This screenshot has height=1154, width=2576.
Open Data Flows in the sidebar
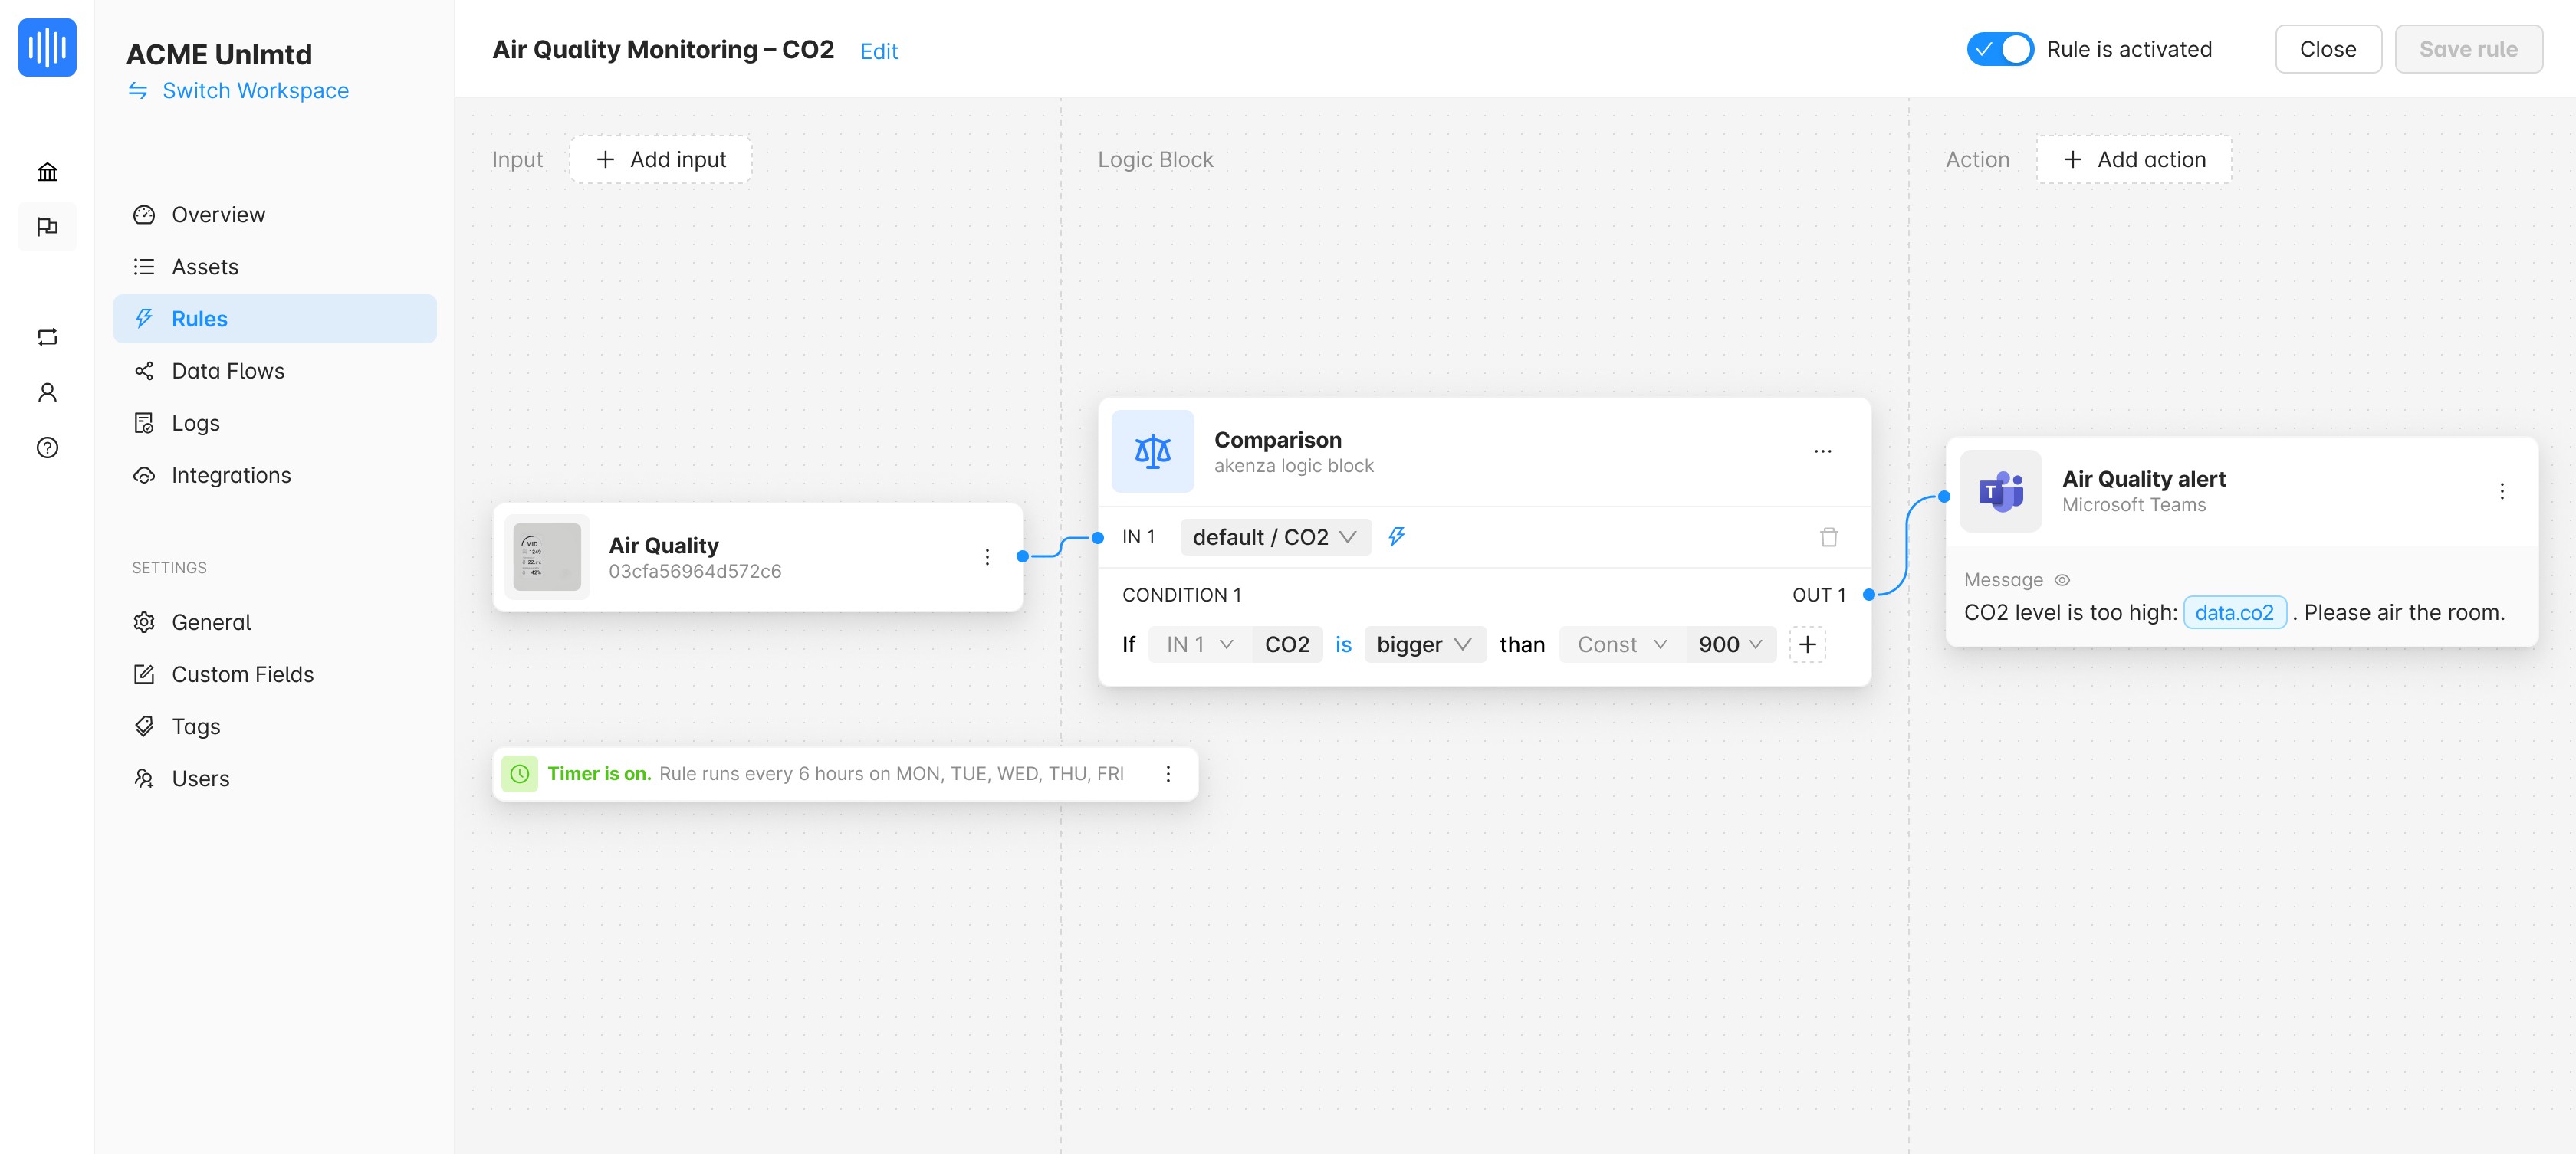275,371
